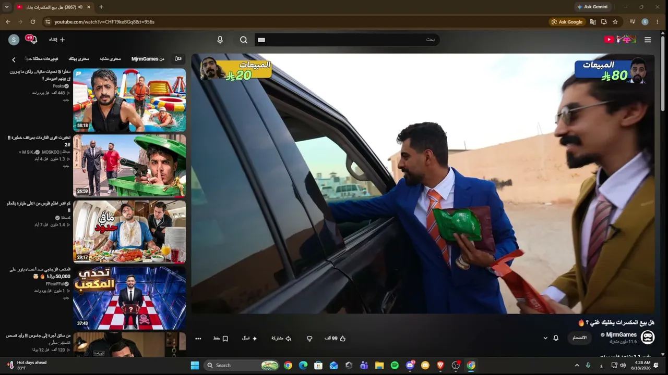This screenshot has height=375, width=668.
Task: Open a new Chrome tab
Action: [101, 7]
